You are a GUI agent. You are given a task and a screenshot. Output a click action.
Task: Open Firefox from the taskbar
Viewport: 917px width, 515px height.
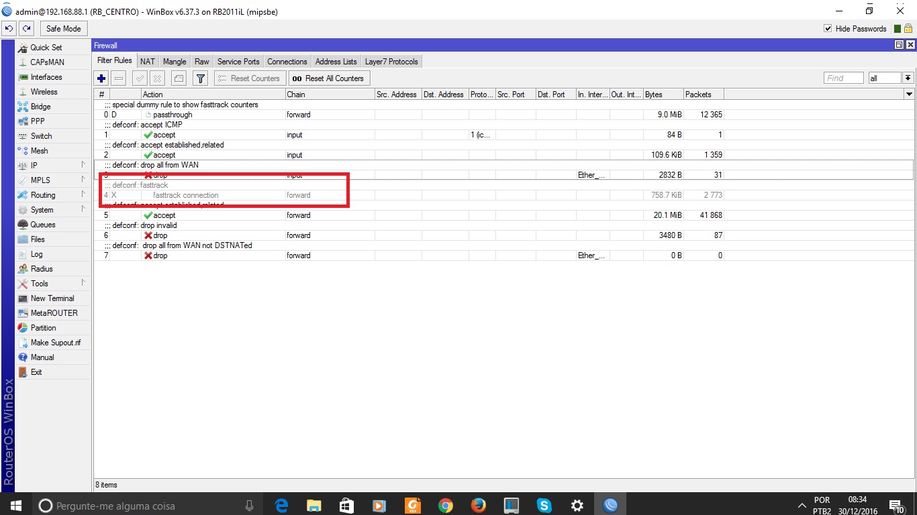tap(479, 505)
